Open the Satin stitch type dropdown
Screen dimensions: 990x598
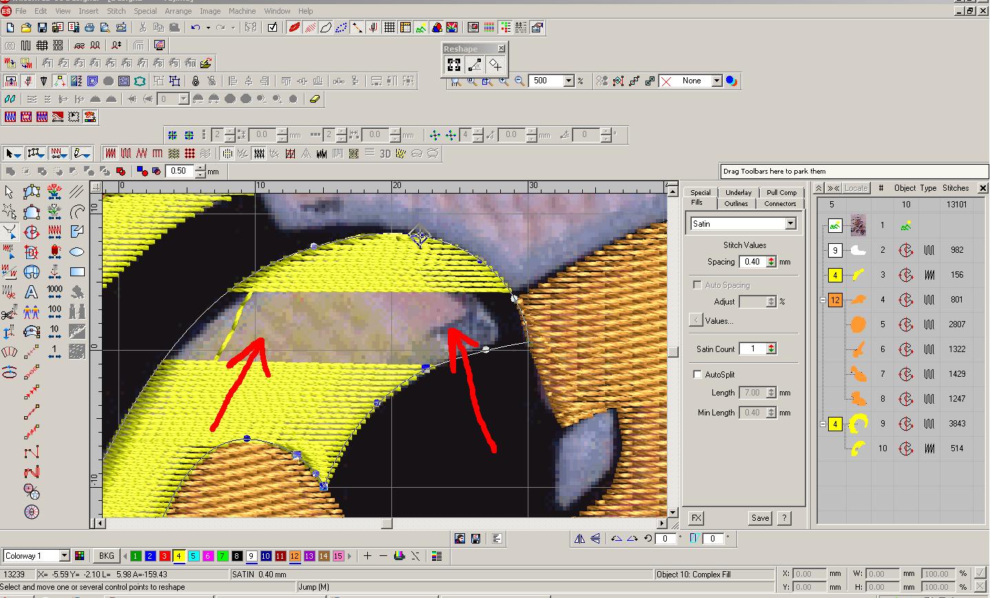click(790, 224)
